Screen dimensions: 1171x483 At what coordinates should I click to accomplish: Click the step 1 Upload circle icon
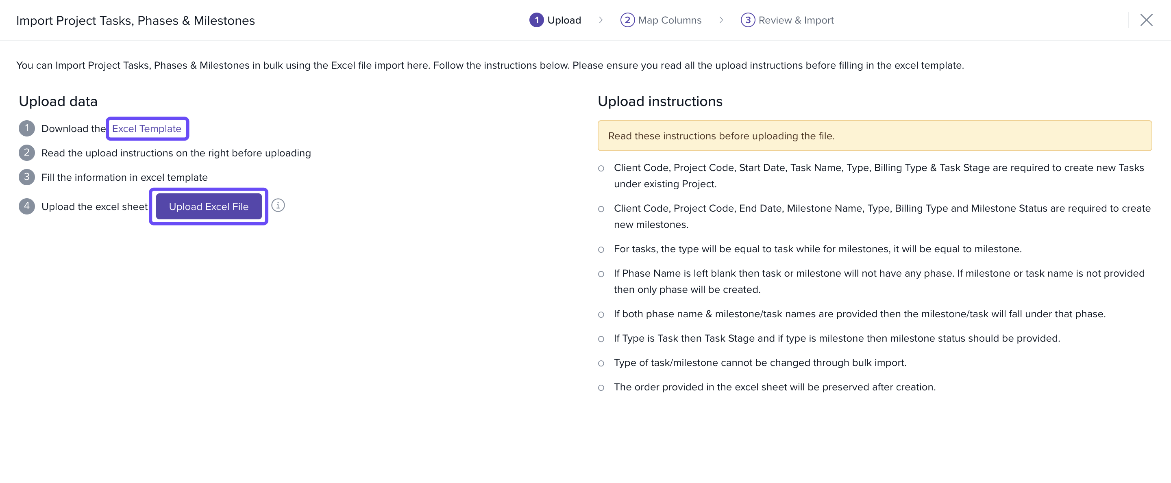(536, 20)
